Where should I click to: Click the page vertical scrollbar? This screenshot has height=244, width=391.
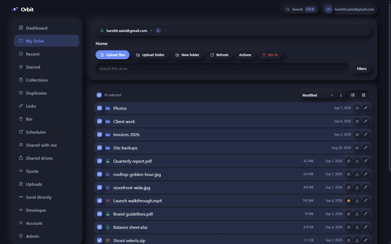click(389, 87)
